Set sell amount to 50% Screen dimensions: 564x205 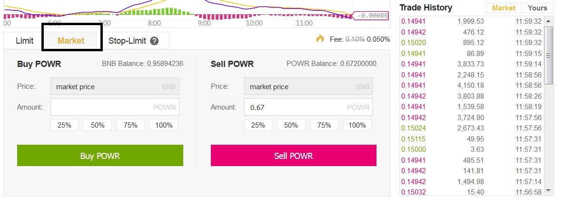[x=291, y=125]
